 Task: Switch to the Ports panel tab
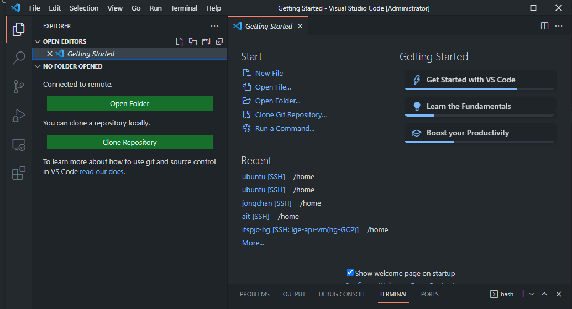click(430, 294)
